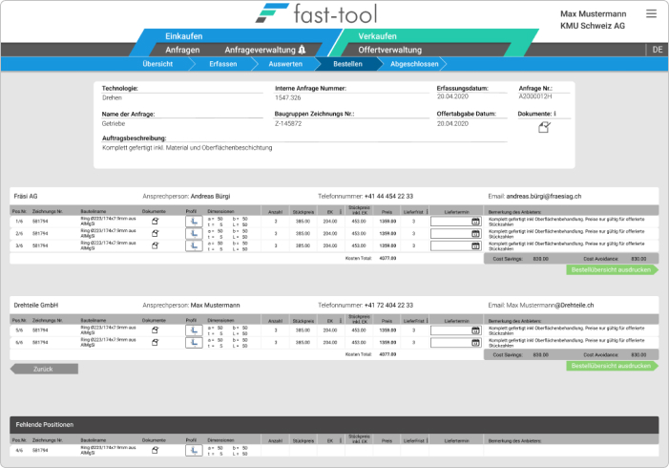The image size is (669, 468).
Task: Click email Max Mustermann@Drehteile.ch
Action: (550, 306)
